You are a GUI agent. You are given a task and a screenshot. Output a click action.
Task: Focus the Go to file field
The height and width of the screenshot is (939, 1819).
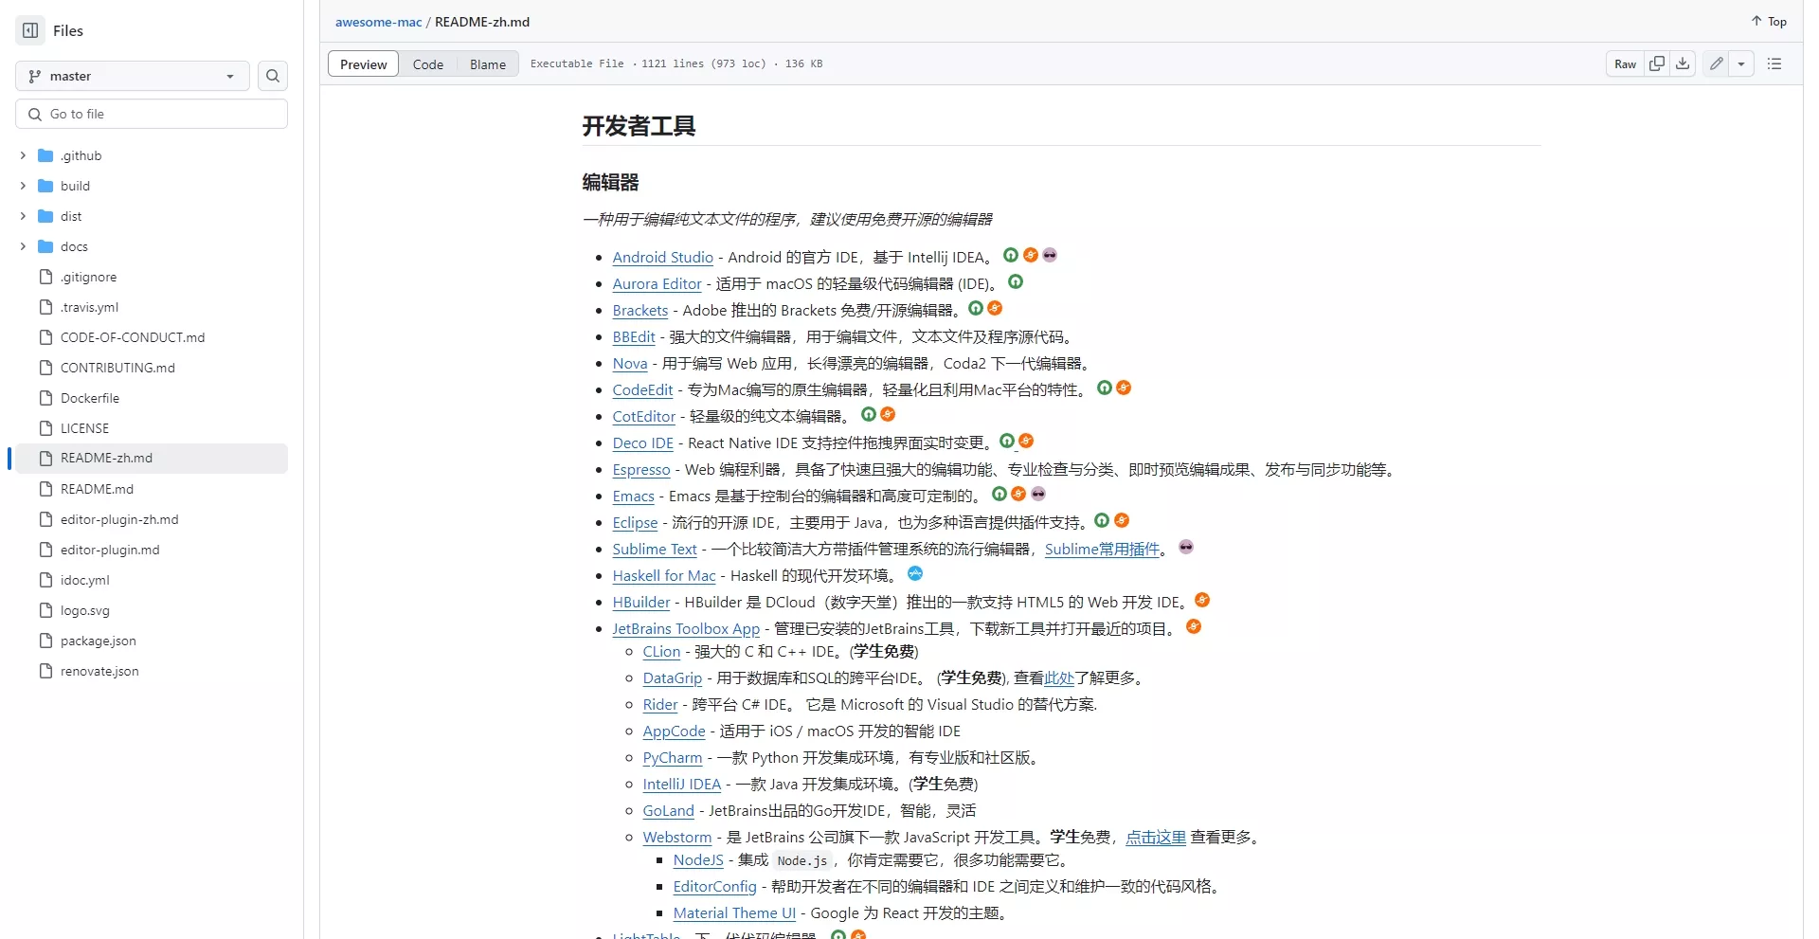(x=152, y=114)
